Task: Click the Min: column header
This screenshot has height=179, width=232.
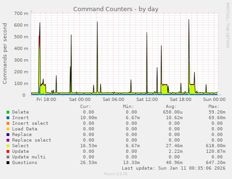Action: pyautogui.click(x=128, y=107)
